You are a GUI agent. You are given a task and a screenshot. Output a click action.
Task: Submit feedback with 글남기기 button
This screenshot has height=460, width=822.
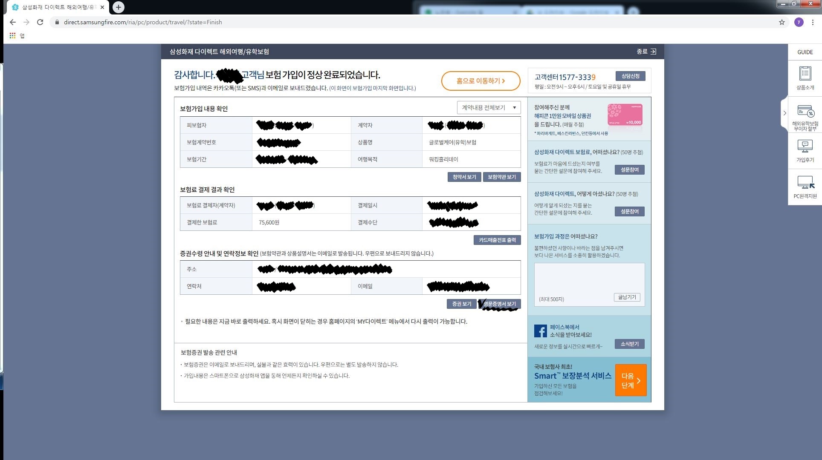click(627, 297)
